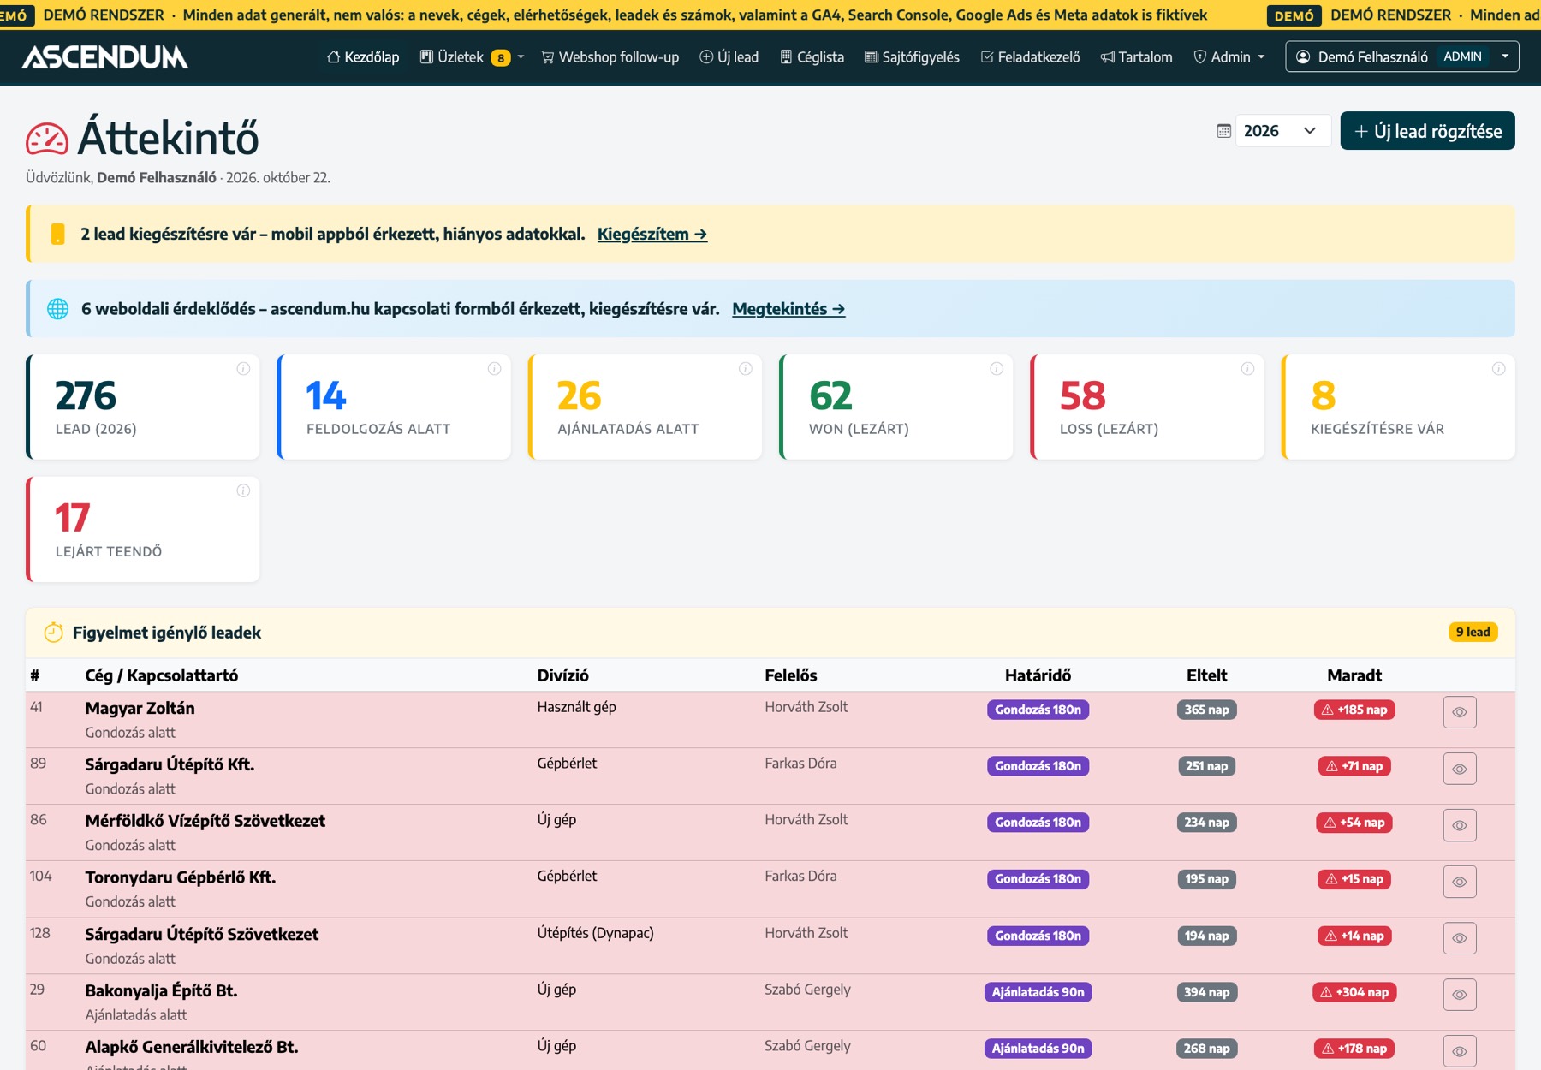
Task: Click the Új lead rögzítése button
Action: 1427,131
